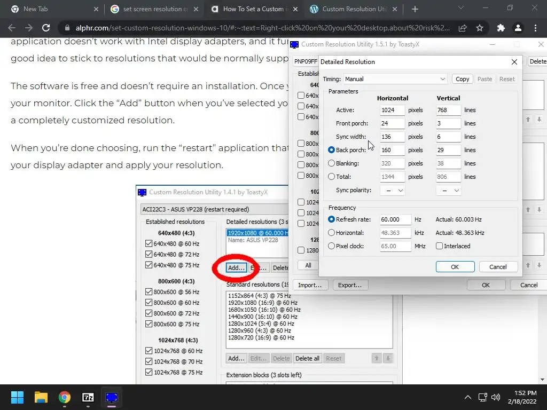Click the horizontal Sync width field
Image resolution: width=547 pixels, height=410 pixels.
[x=393, y=137]
